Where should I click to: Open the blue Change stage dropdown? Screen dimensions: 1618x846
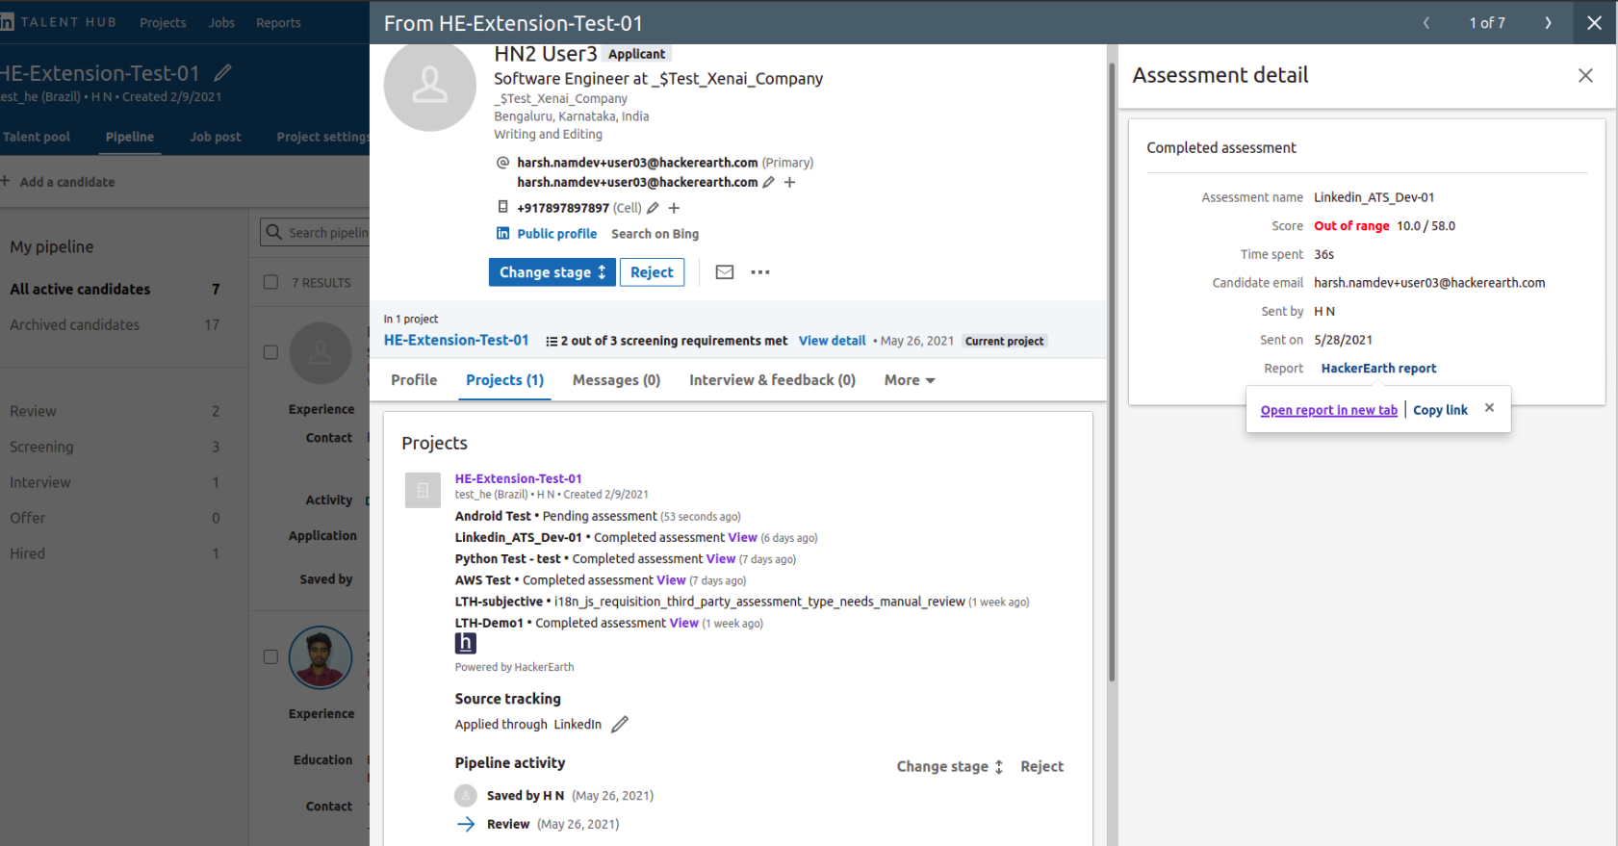pyautogui.click(x=552, y=272)
